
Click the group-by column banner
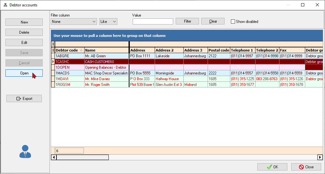(187, 36)
